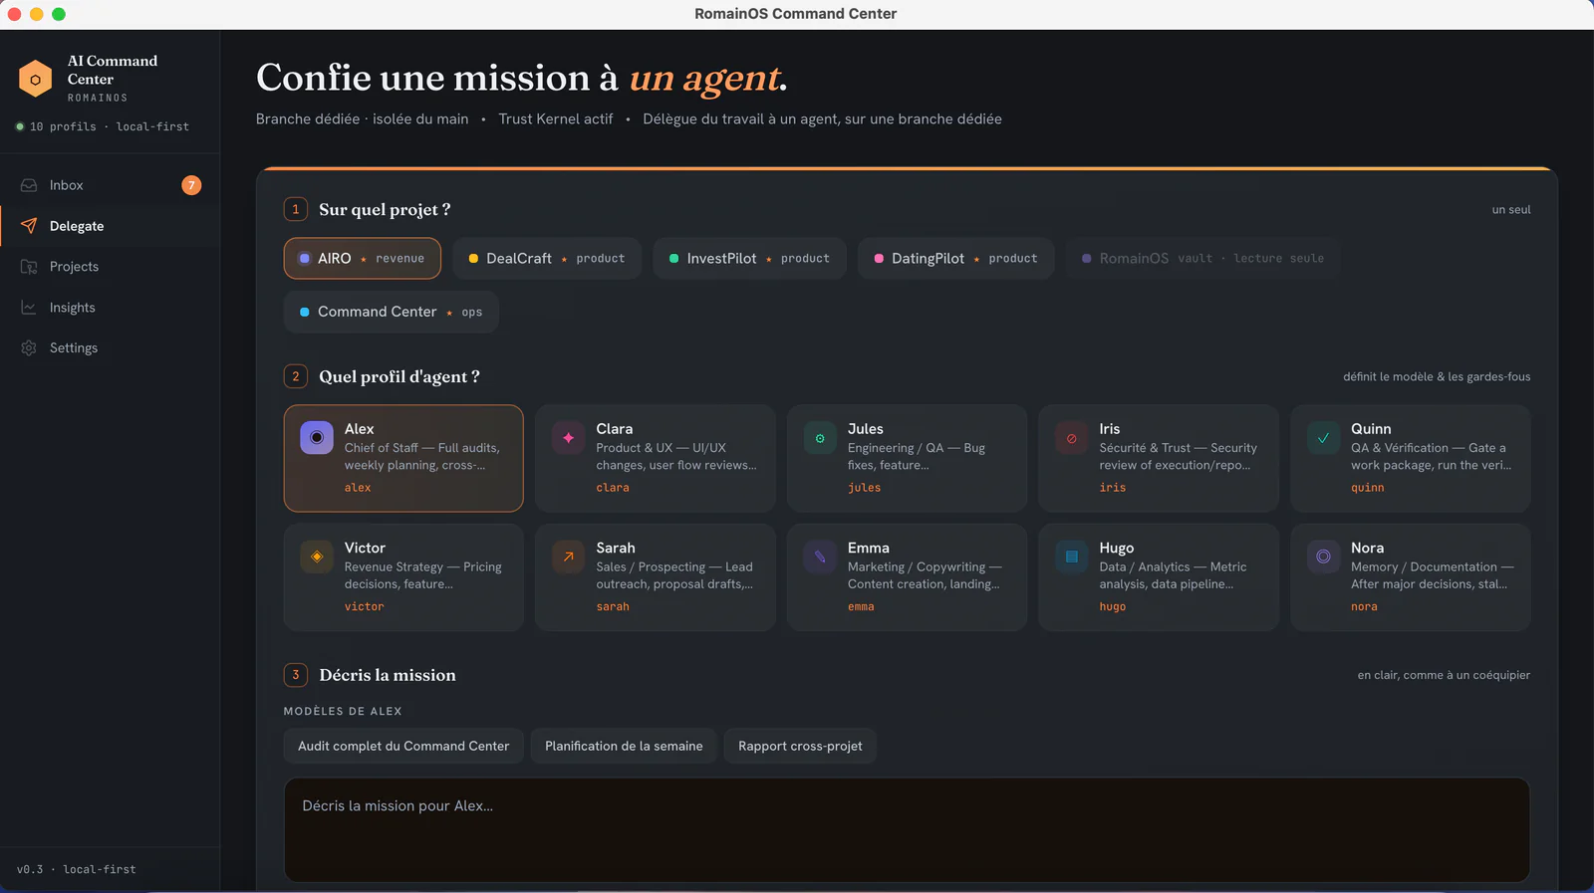Viewport: 1594px width, 893px height.
Task: Select the Emma Marketing / Copywriting profile
Action: [x=907, y=577]
